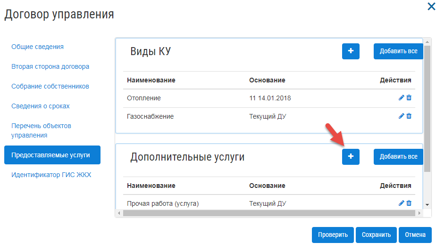Add a new item under Виды КУ
This screenshot has width=436, height=251.
351,51
